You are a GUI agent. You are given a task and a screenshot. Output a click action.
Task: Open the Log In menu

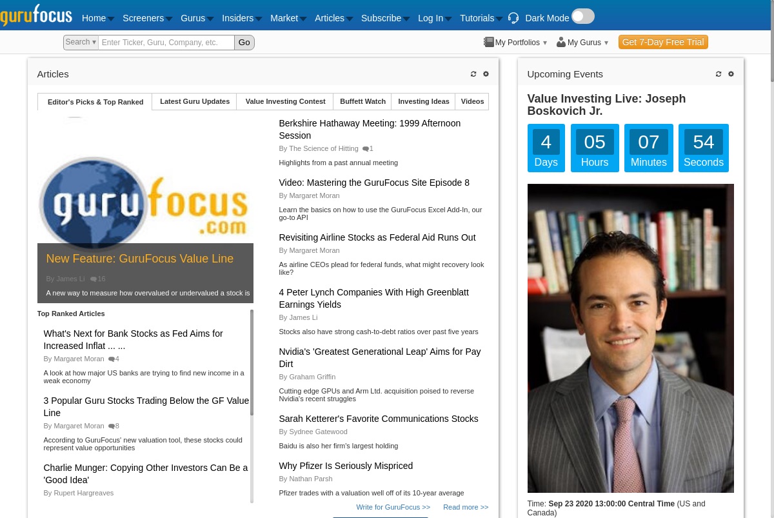pyautogui.click(x=430, y=18)
